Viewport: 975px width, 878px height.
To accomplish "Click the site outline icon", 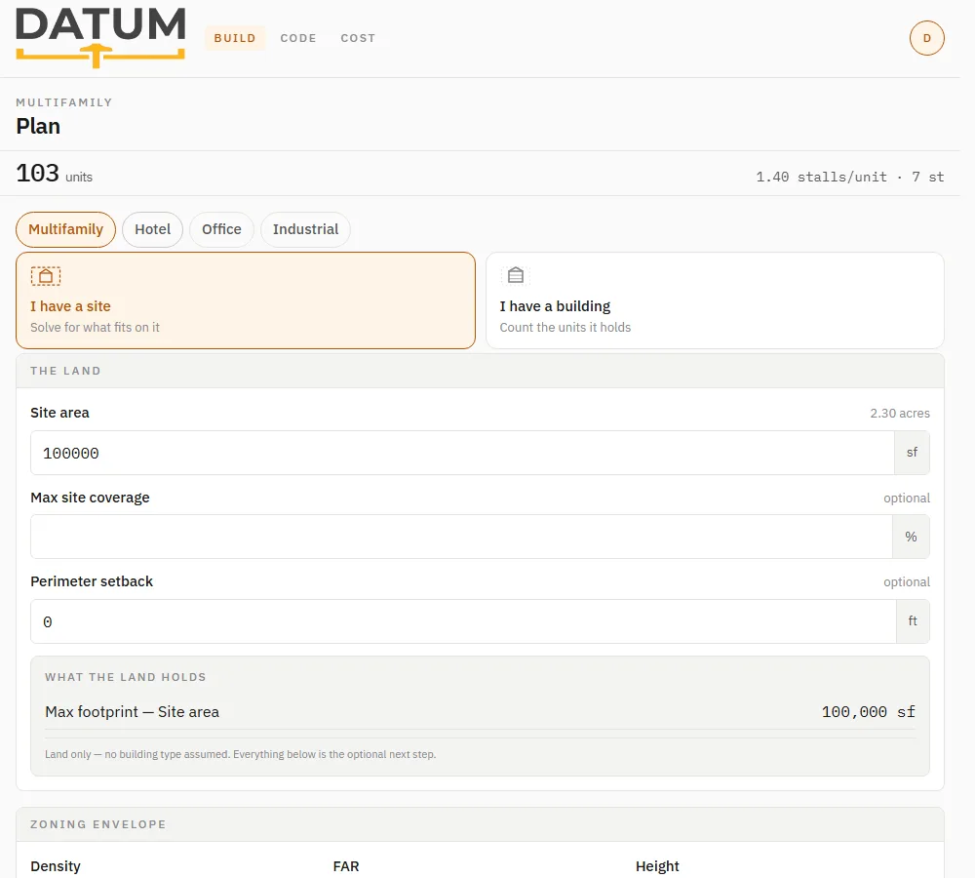I will (x=46, y=276).
